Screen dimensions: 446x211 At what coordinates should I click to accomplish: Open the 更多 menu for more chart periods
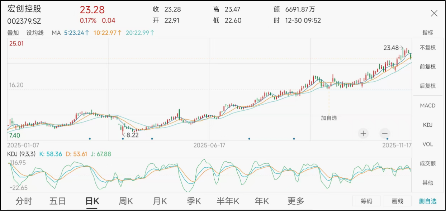click(x=296, y=201)
